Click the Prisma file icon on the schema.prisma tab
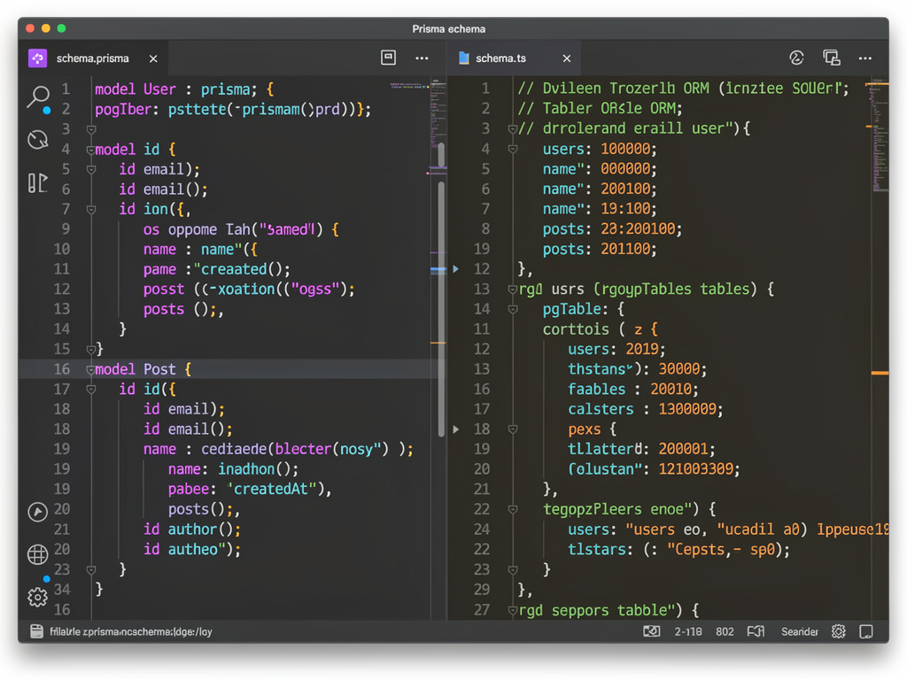The height and width of the screenshot is (680, 907). point(37,58)
